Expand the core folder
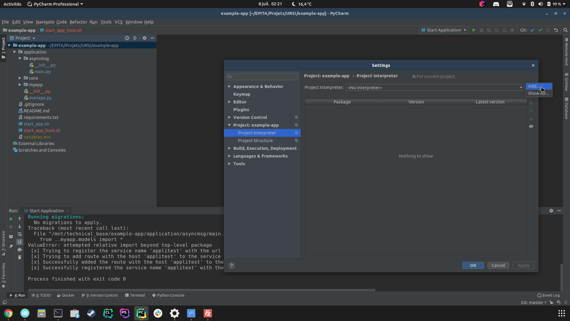The image size is (570, 321). click(20, 78)
